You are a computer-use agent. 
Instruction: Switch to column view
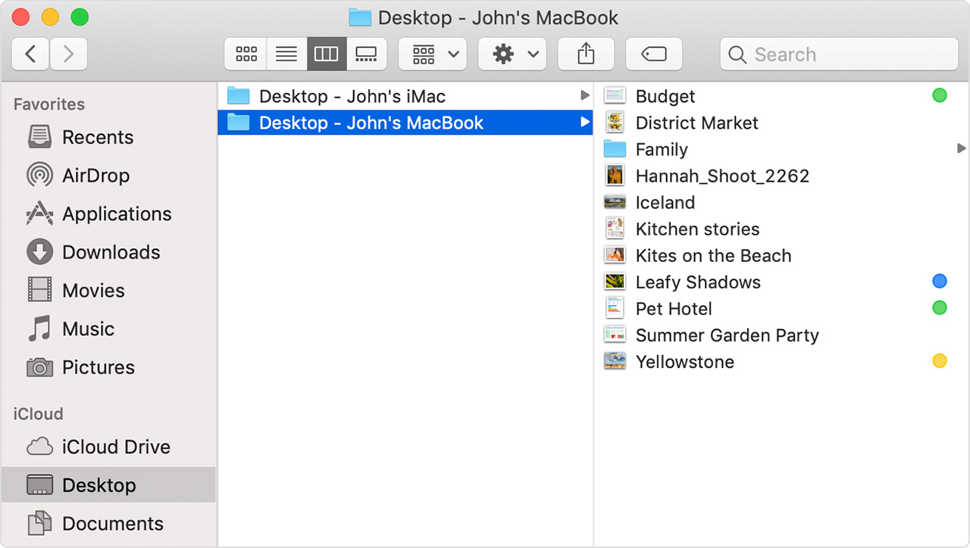(x=327, y=54)
